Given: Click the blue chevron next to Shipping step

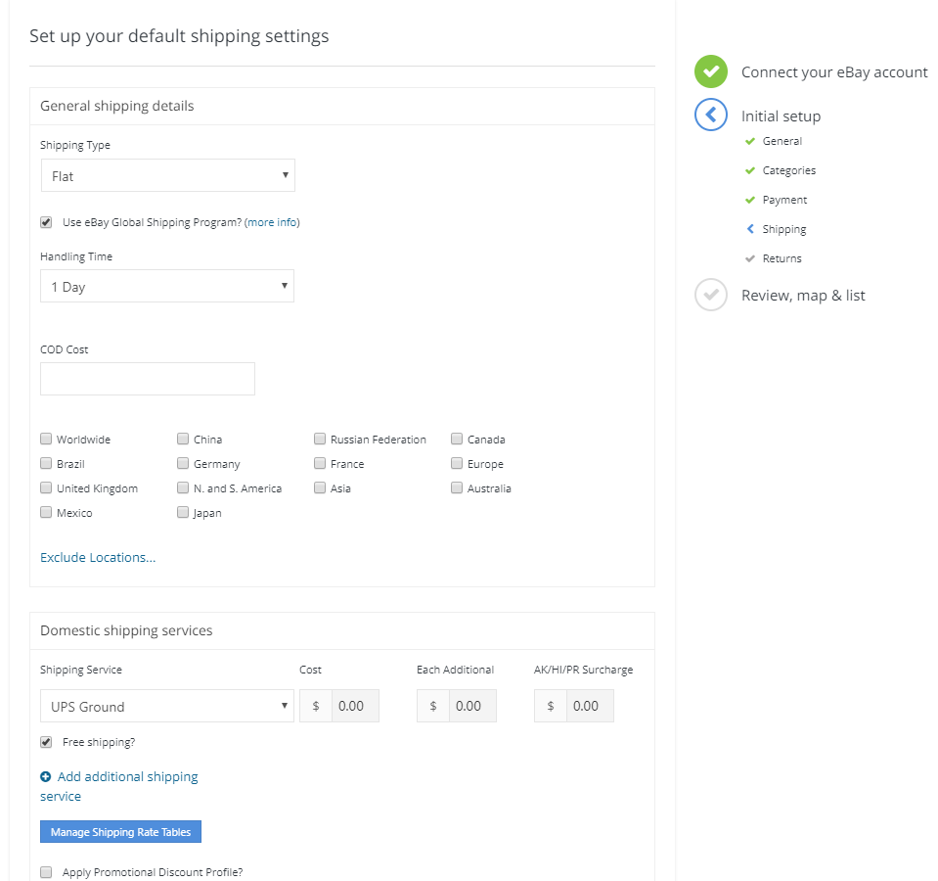Looking at the screenshot, I should [x=750, y=229].
